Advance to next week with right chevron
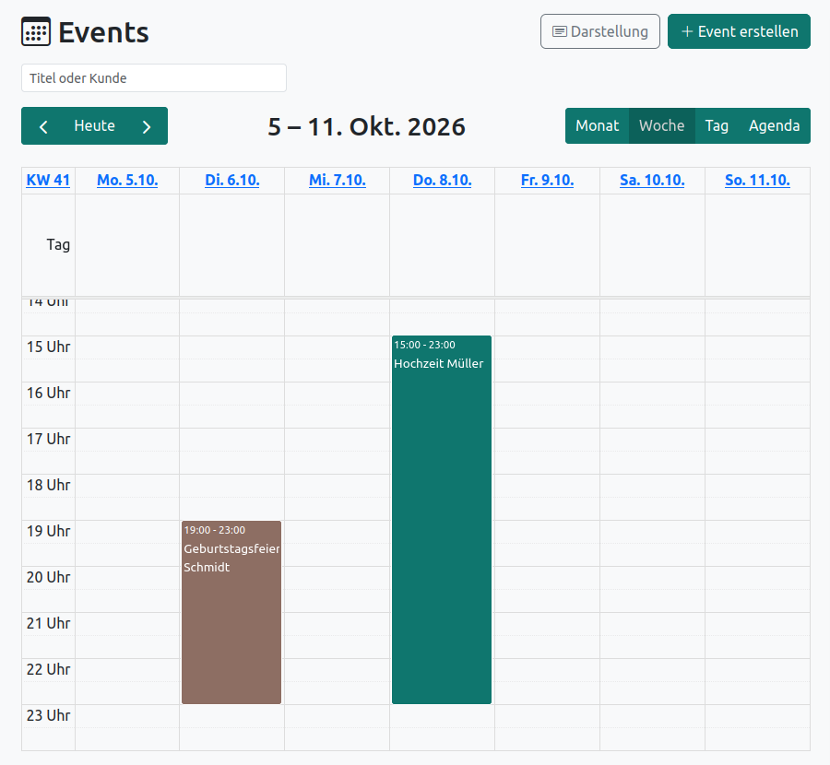This screenshot has width=830, height=765. (x=147, y=126)
